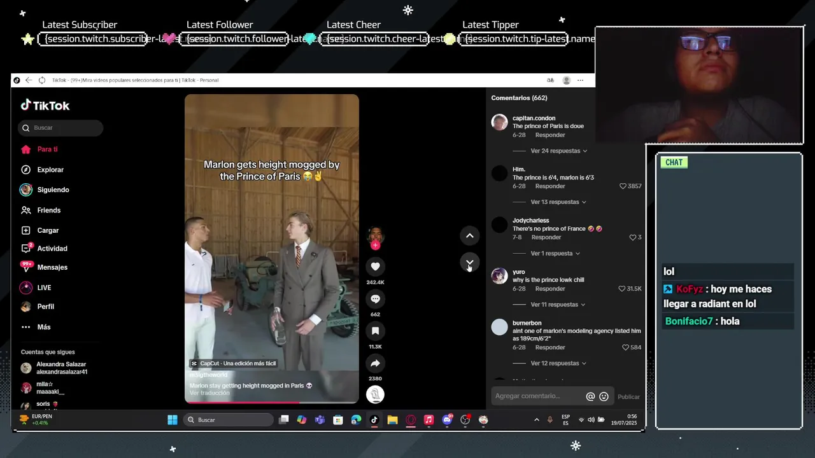Screen dimensions: 815x458
Task: Open the spinning music disc icon
Action: point(375,394)
